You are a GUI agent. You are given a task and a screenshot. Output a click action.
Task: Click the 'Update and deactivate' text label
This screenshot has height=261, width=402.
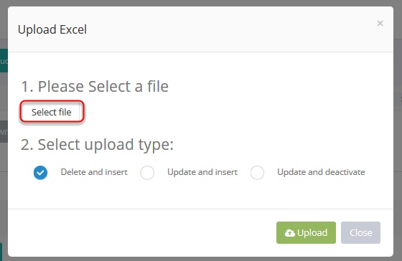coord(321,172)
